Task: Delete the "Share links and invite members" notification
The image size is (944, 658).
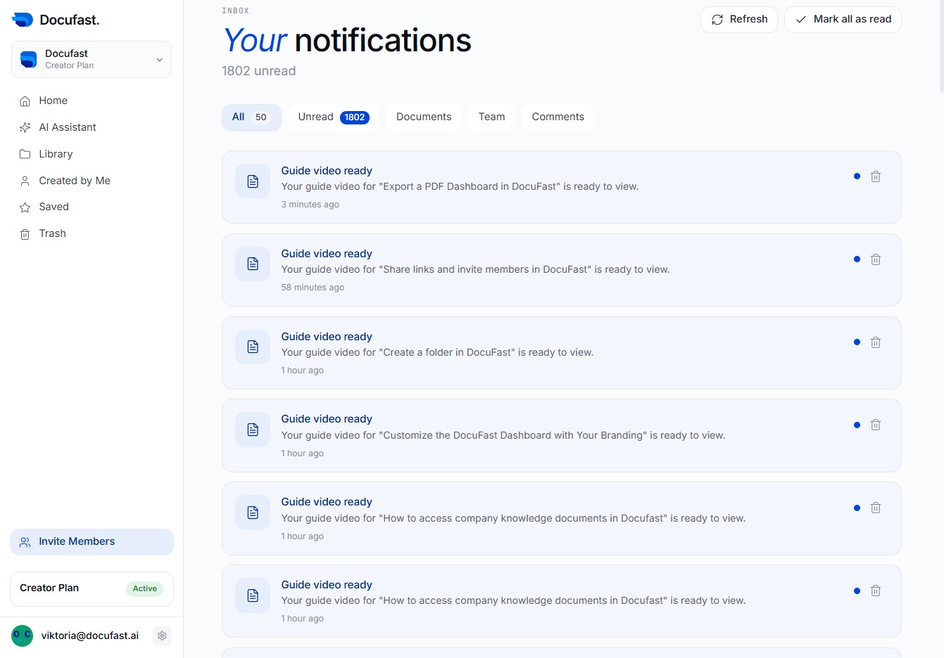Action: pos(876,259)
